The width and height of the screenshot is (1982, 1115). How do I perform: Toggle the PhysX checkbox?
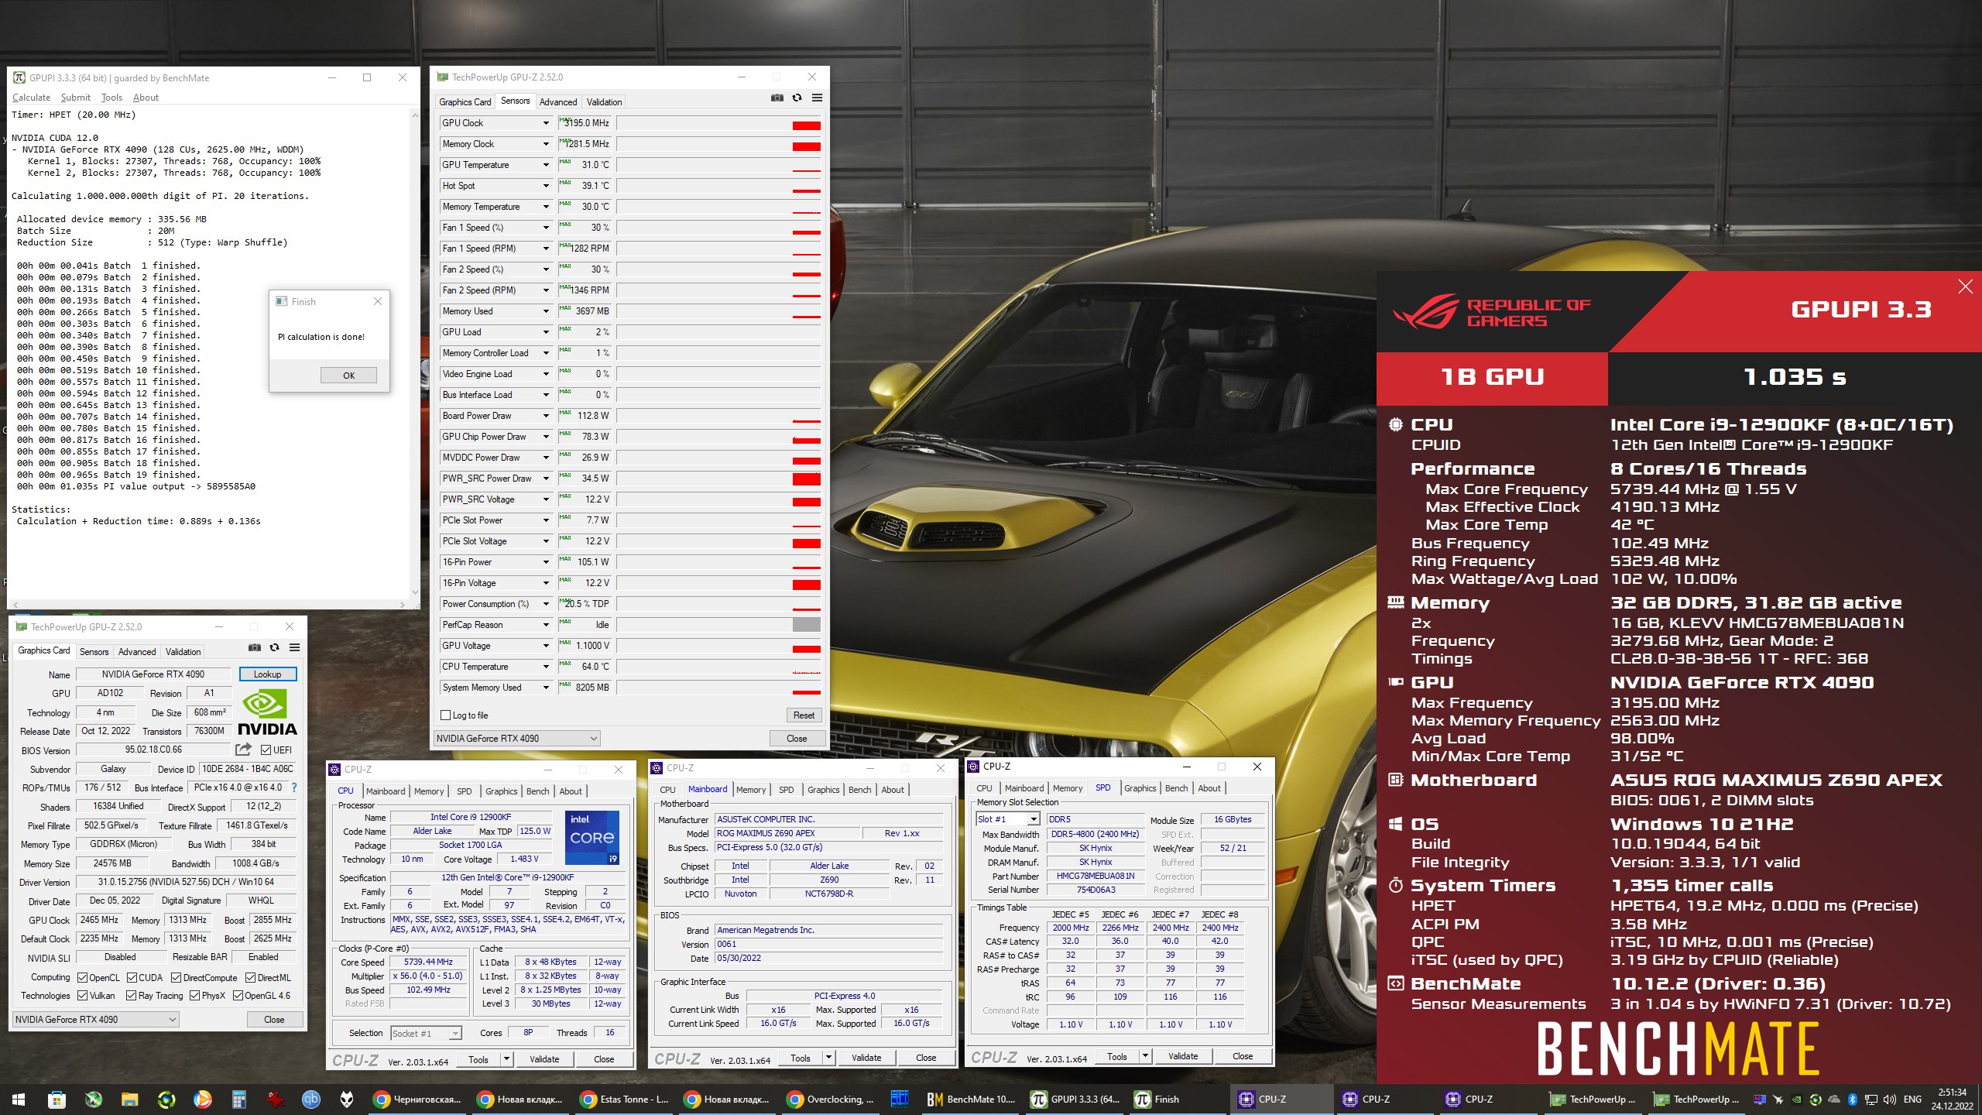(x=194, y=996)
